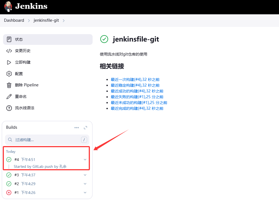Click the trash icon for 删除 Pipeline
The image size is (279, 211).
[9, 85]
